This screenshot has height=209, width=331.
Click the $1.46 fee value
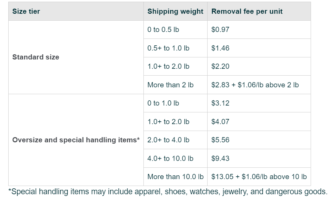[220, 48]
